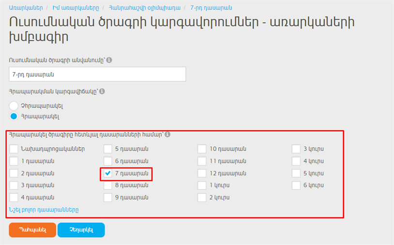
Task: Tick the 3 կուրս checkbox
Action: coord(296,149)
